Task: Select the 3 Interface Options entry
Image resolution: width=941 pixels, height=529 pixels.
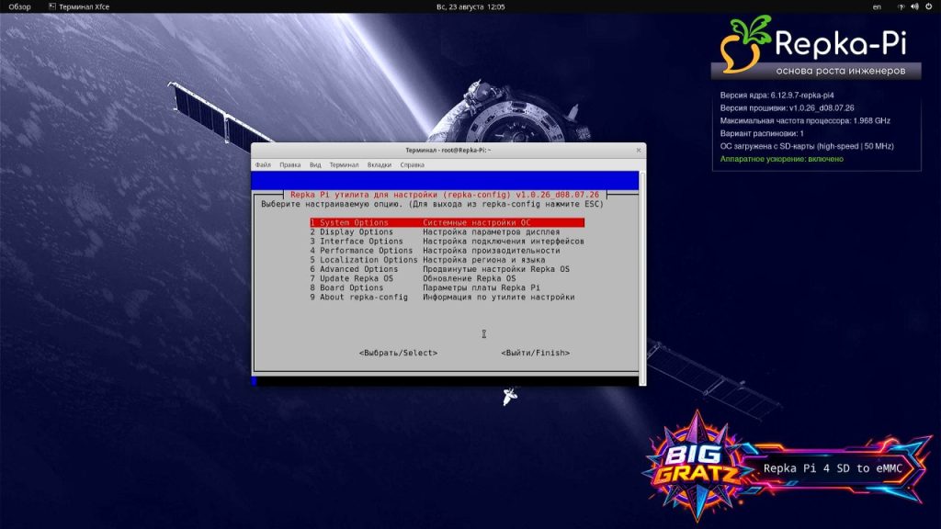Action: click(x=448, y=242)
